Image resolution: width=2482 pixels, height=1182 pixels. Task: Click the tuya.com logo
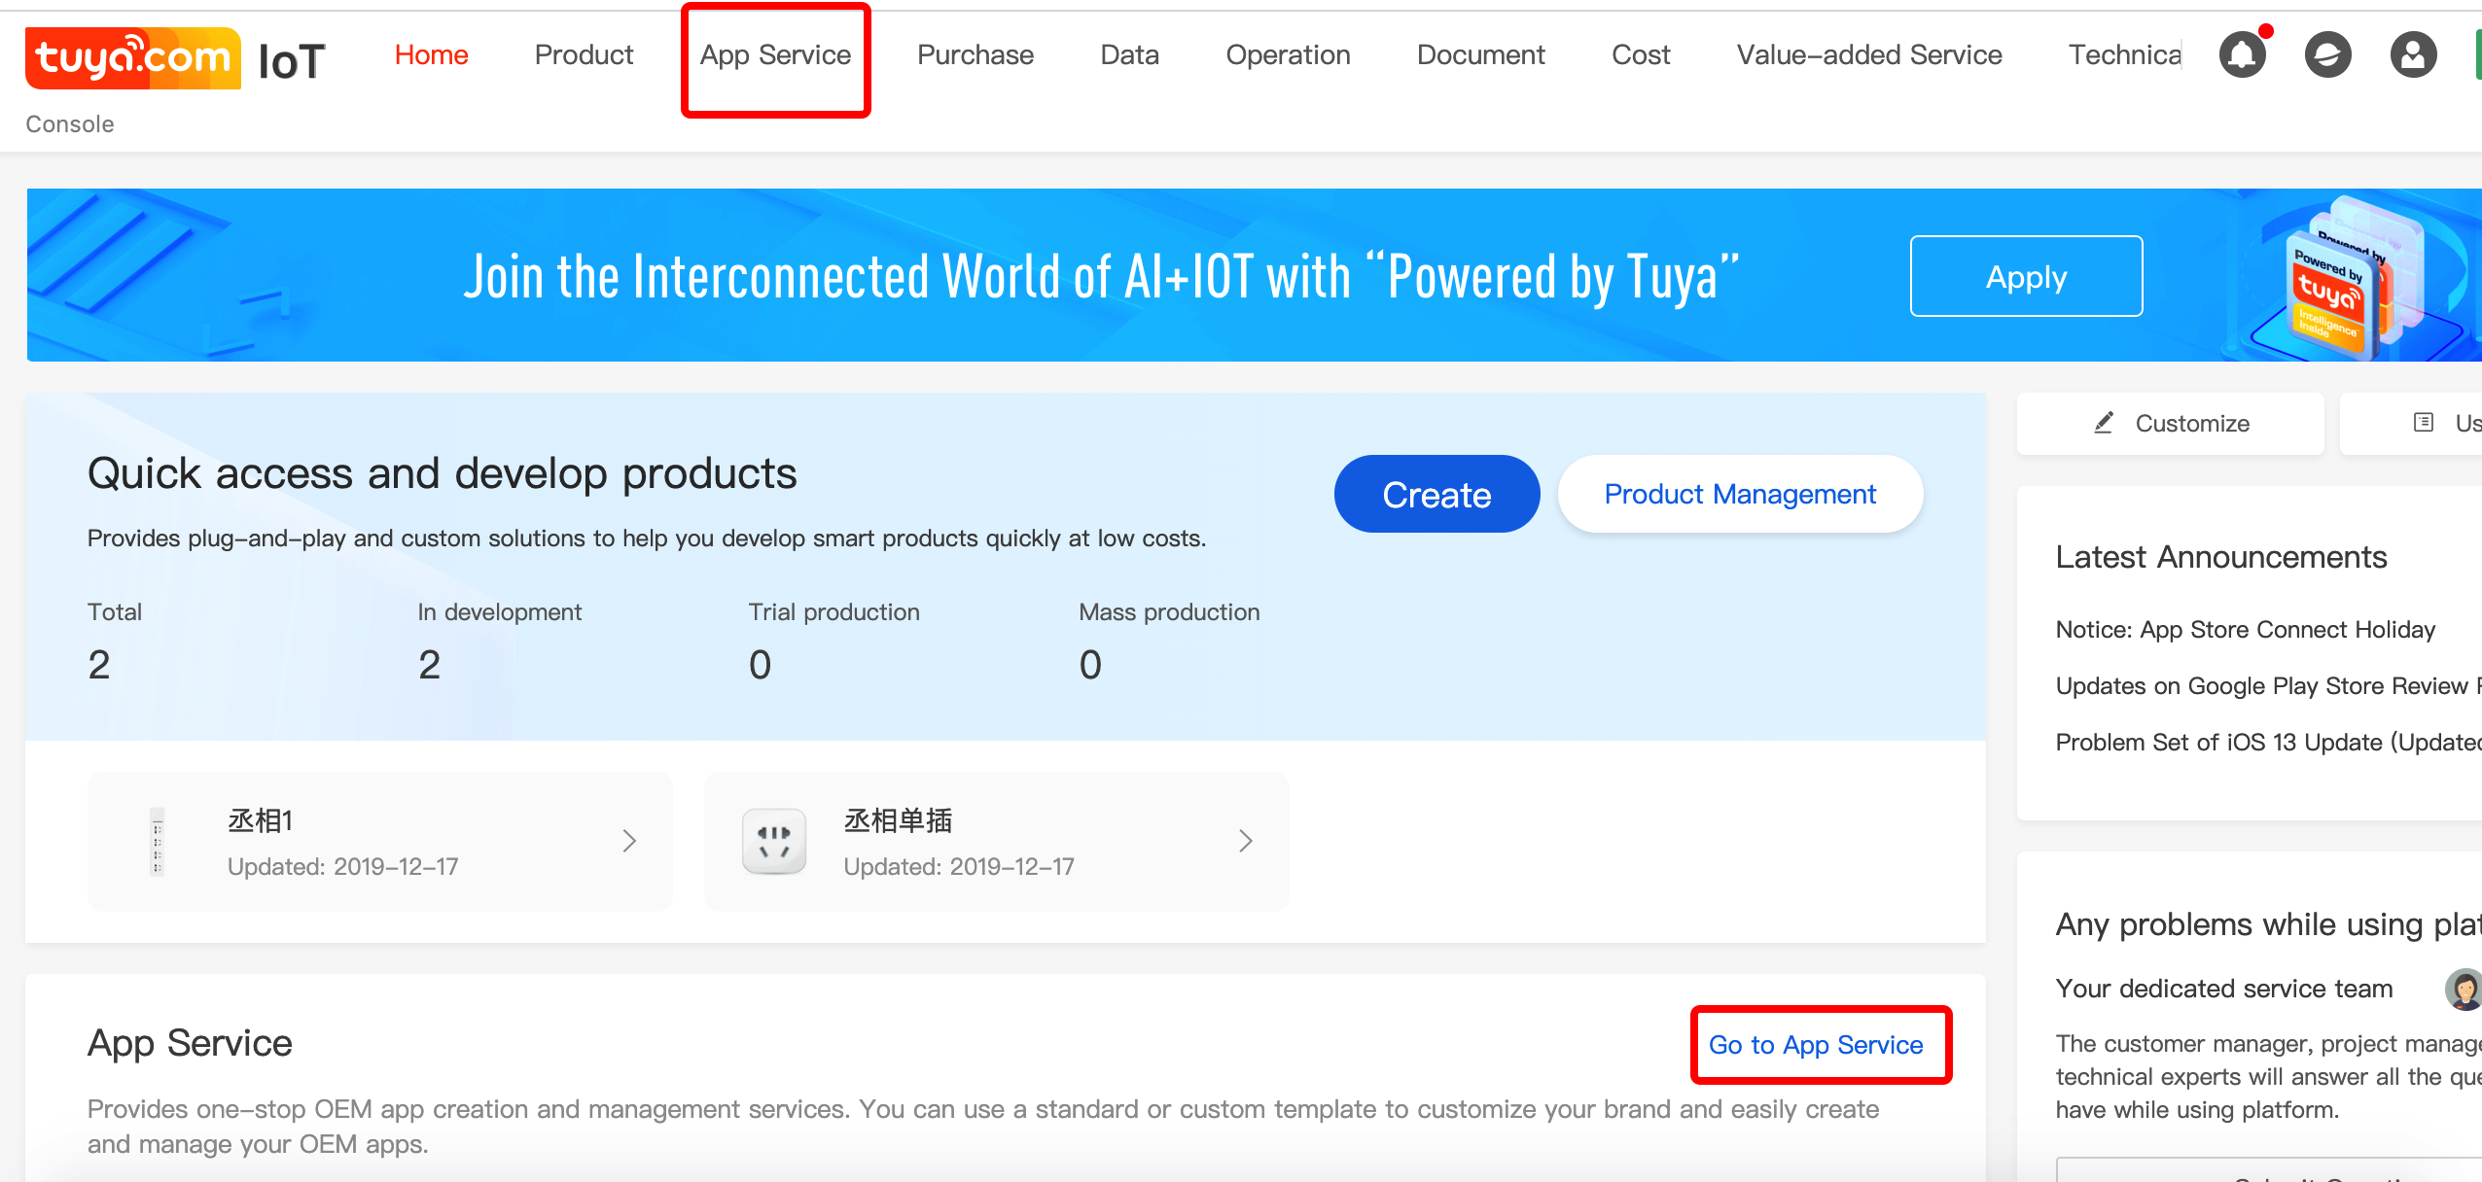[x=133, y=58]
